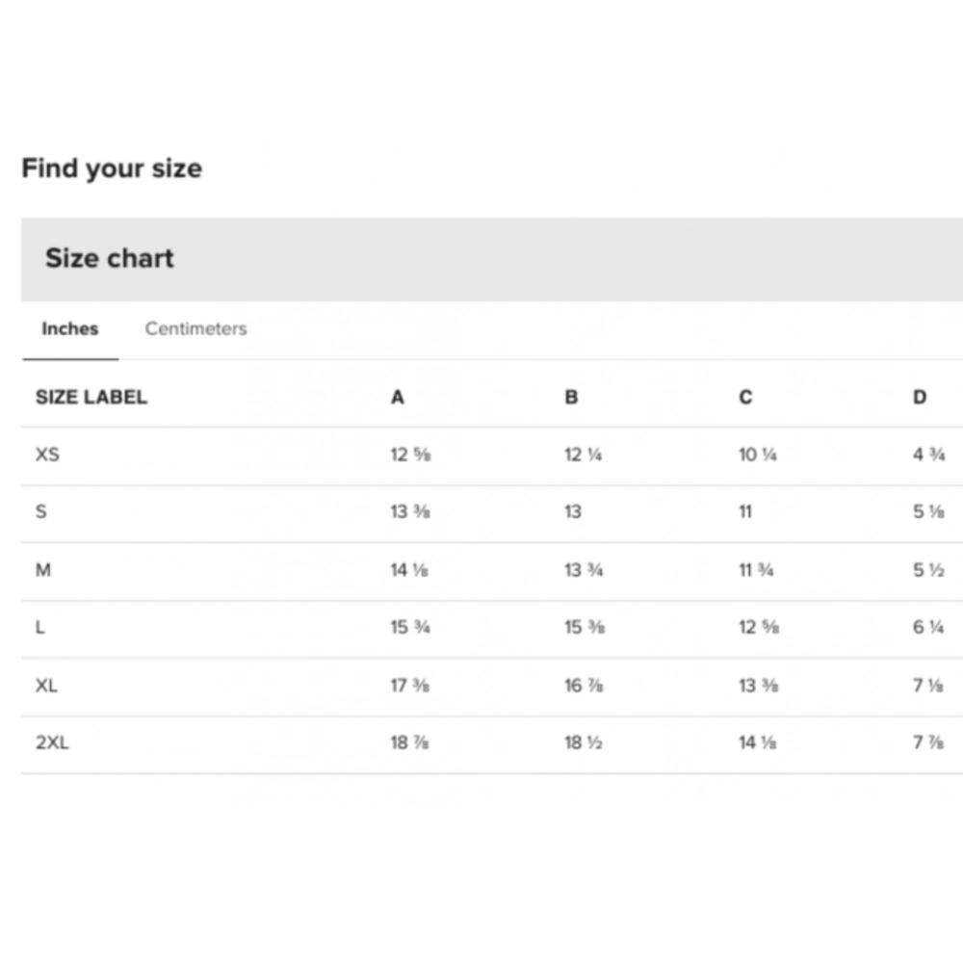
Task: Select the M size row label
Action: pos(43,569)
